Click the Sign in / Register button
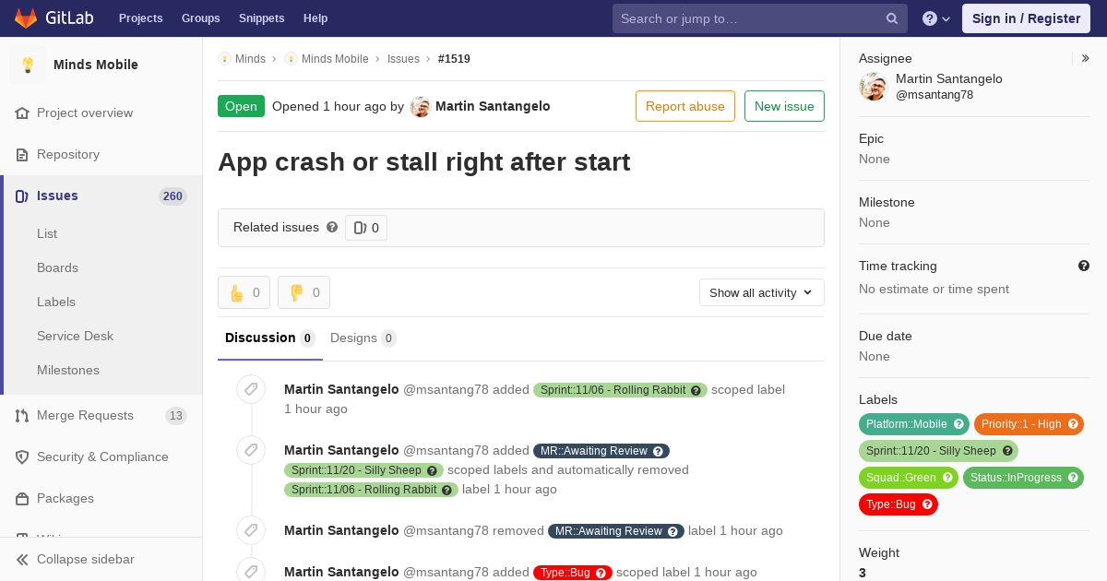 tap(1026, 18)
